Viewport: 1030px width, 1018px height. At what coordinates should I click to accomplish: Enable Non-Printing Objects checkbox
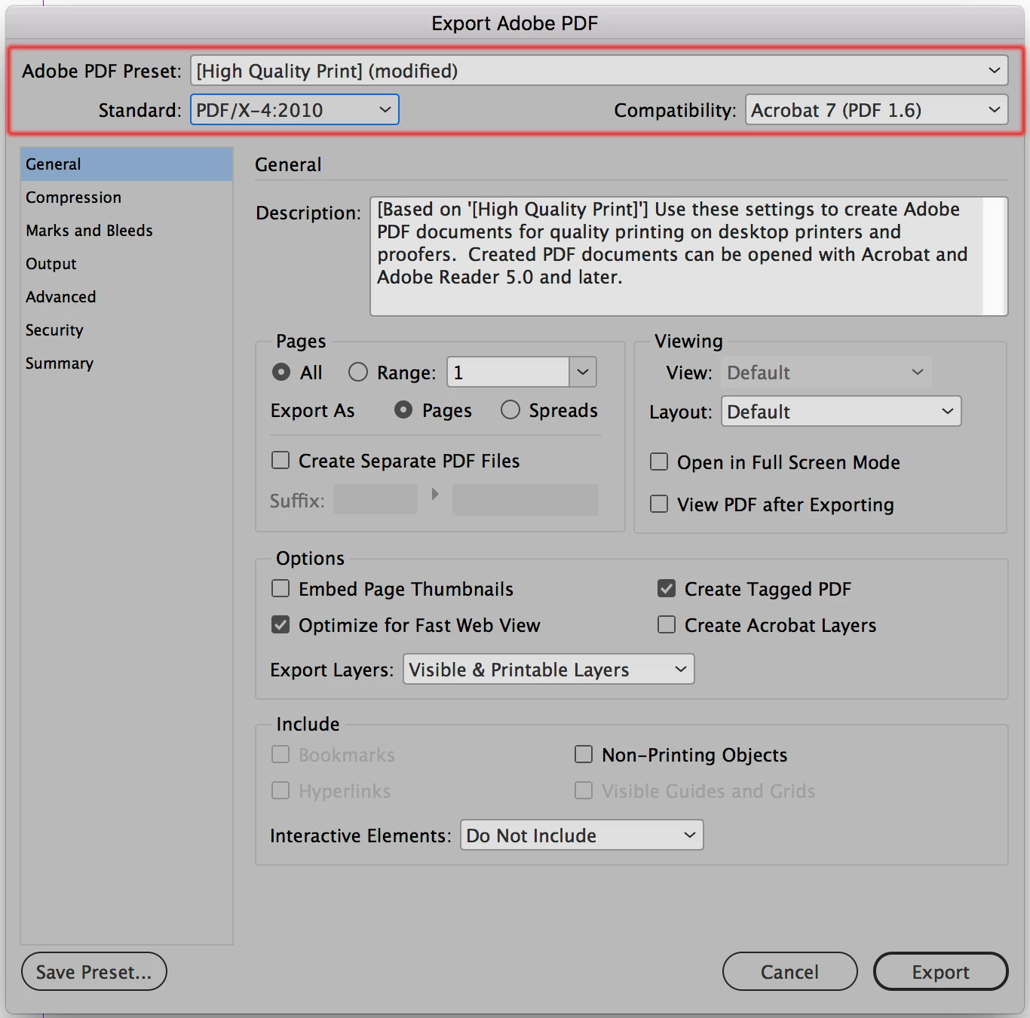pos(584,755)
